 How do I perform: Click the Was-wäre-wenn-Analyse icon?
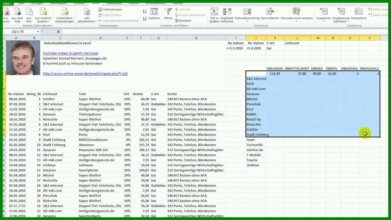296,12
